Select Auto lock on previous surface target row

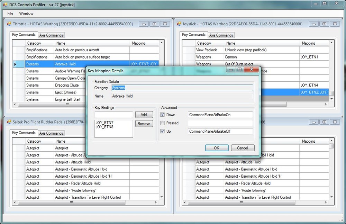coord(85,57)
